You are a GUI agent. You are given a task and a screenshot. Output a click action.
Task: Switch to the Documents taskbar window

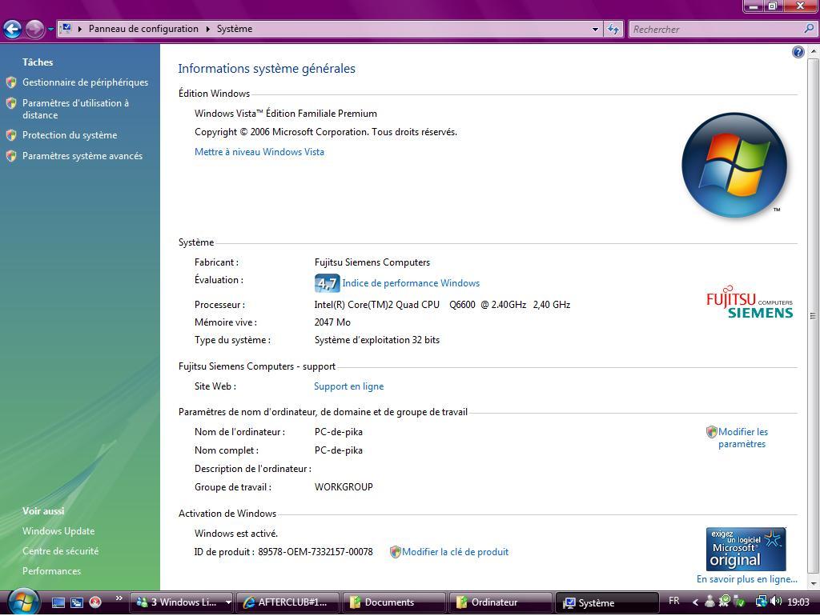394,603
